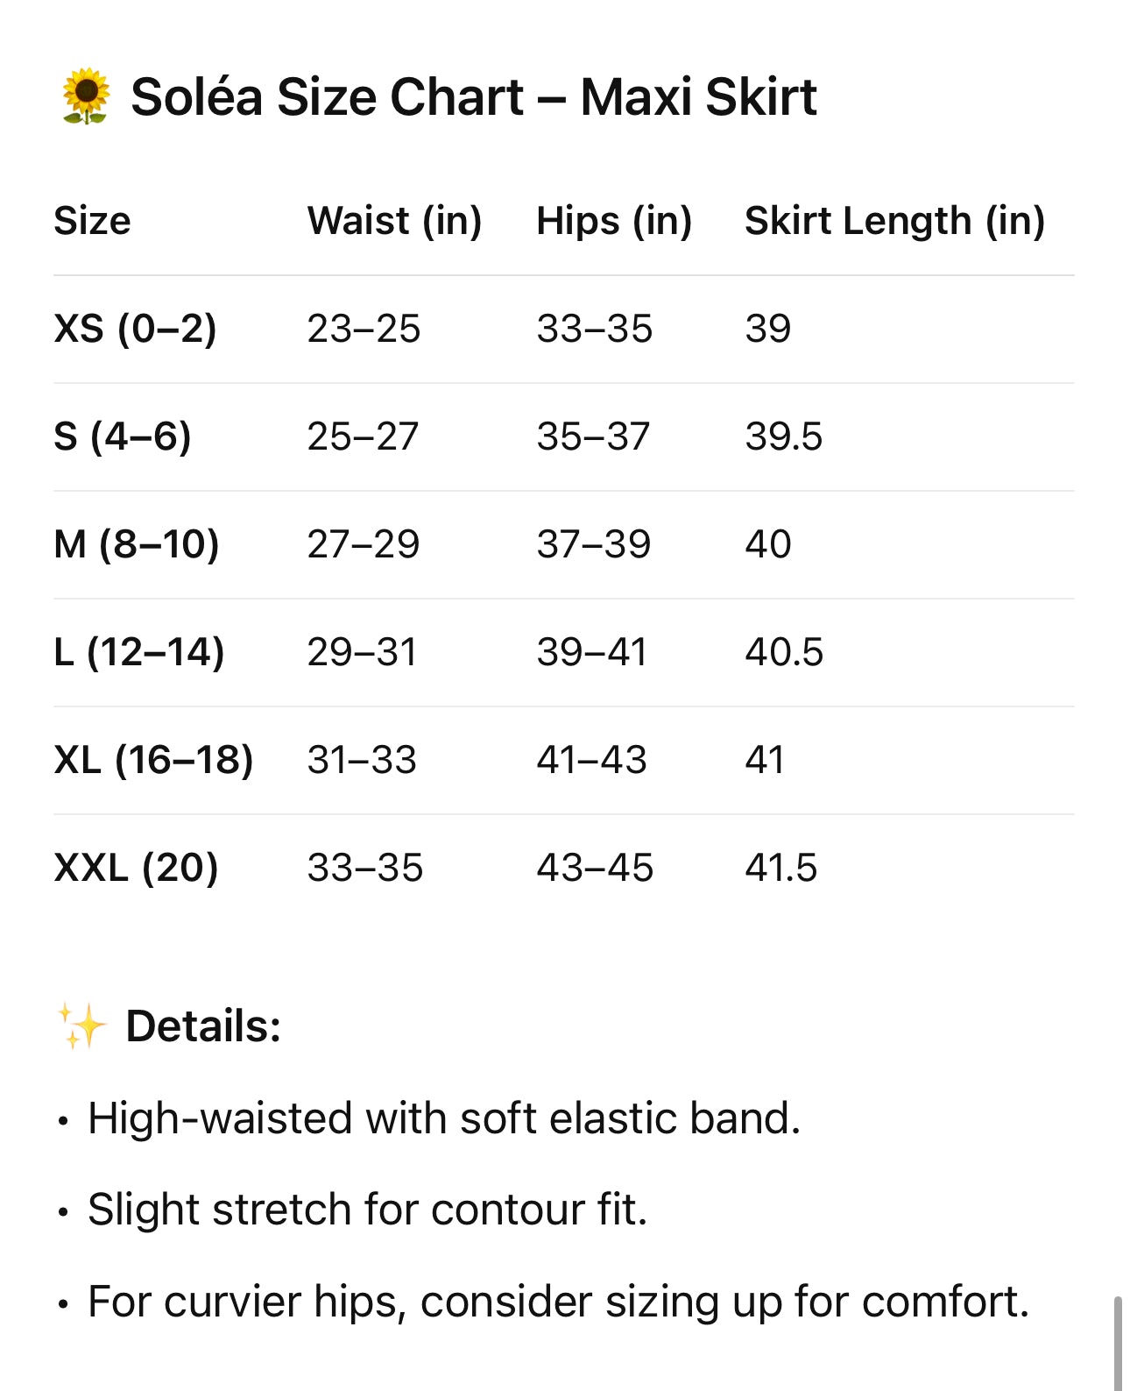Click the Size column header
Image resolution: width=1130 pixels, height=1391 pixels.
(x=92, y=221)
